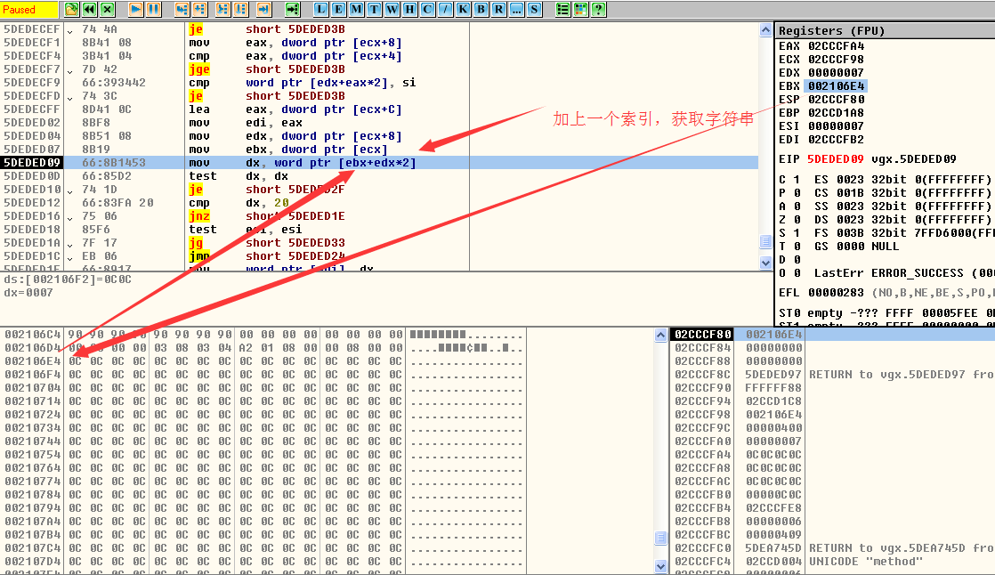Show the Breakpoints window (B)

pos(481,9)
